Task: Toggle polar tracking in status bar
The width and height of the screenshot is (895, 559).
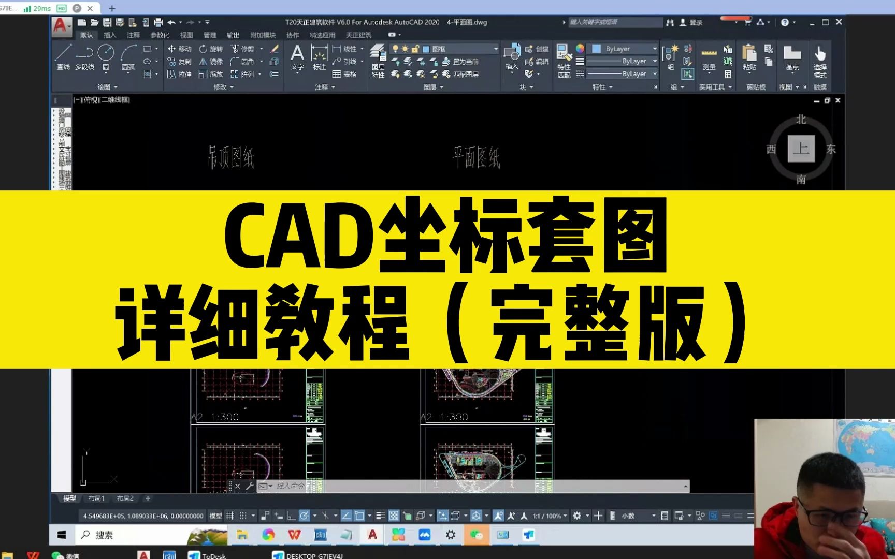Action: click(x=304, y=516)
